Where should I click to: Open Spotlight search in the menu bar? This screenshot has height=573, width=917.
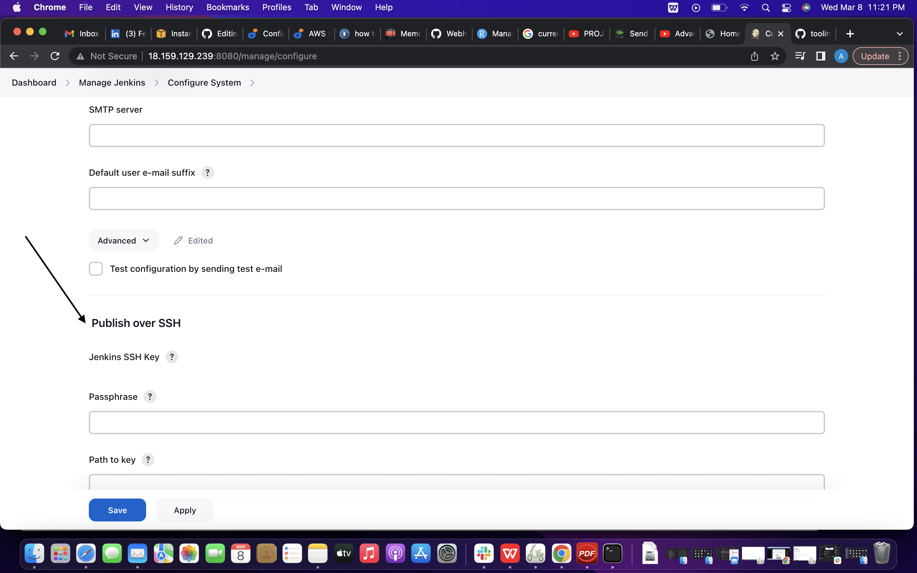pos(765,7)
